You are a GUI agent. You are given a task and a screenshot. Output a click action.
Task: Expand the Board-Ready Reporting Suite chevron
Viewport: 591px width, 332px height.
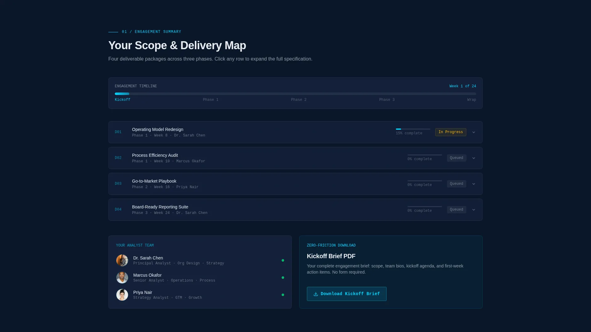[x=474, y=210]
